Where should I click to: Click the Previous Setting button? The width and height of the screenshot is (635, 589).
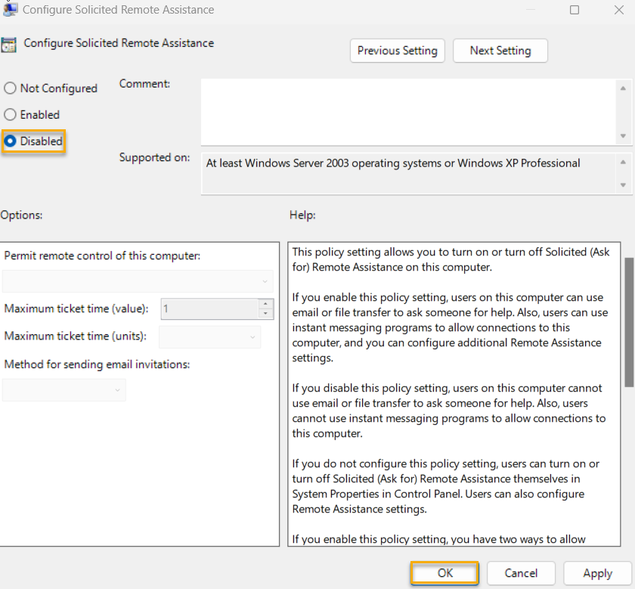(x=397, y=51)
